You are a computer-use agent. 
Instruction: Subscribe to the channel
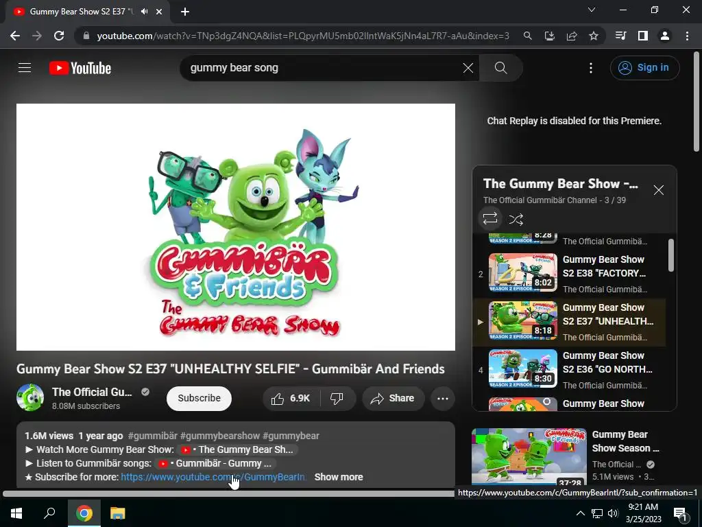199,398
